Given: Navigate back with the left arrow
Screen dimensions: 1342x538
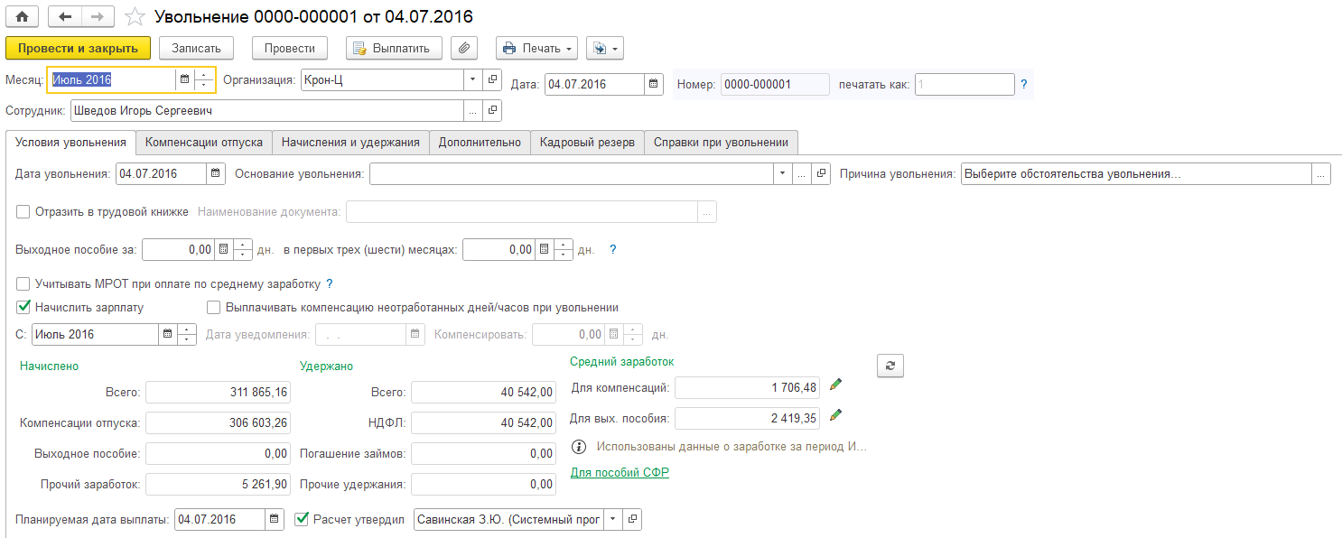Looking at the screenshot, I should (66, 17).
